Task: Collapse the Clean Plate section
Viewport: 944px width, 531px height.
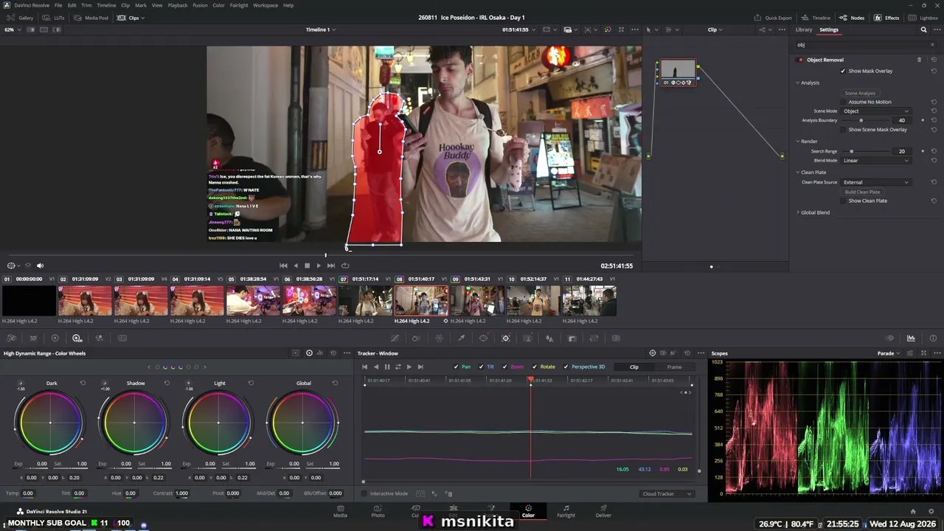Action: coord(797,173)
